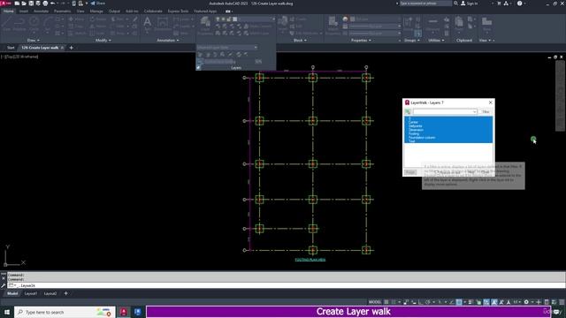Select Footing layer in LayerWalk list
The height and width of the screenshot is (318, 566).
point(448,133)
